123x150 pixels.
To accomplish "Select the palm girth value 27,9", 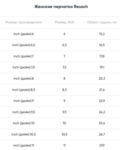I will click(x=102, y=145).
